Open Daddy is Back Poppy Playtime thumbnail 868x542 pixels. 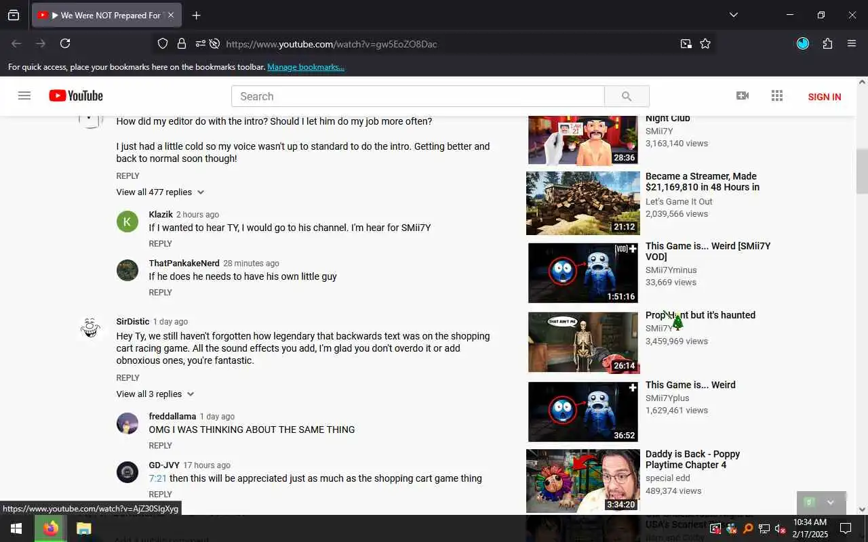tap(583, 481)
